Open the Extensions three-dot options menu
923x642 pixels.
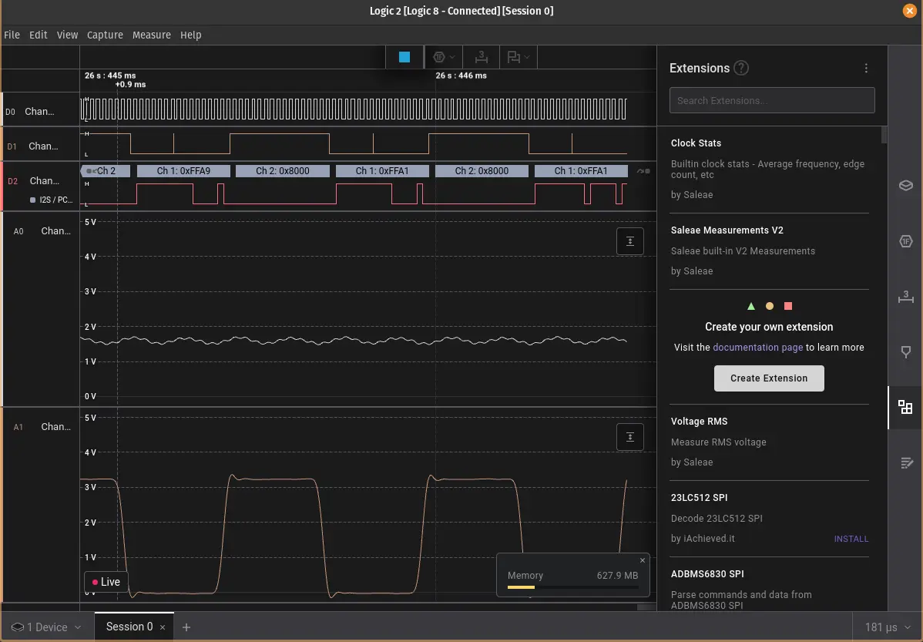tap(867, 69)
